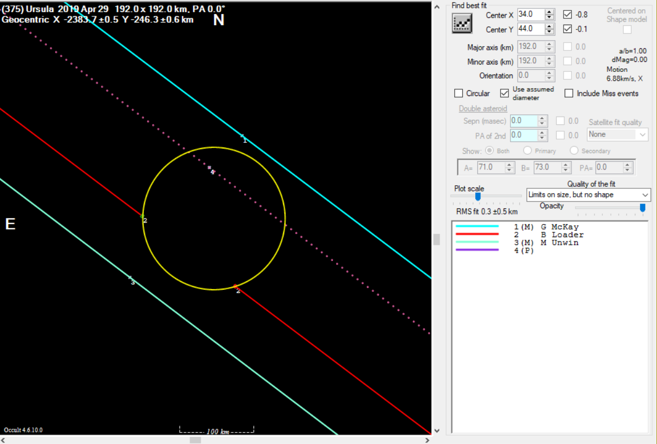Screen dimensions: 657x444
Task: Uncheck the Center X fit checkbox (-0.8)
Action: pyautogui.click(x=567, y=14)
